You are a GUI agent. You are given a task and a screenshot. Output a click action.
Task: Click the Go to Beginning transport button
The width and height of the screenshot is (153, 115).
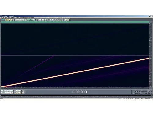coord(2,93)
